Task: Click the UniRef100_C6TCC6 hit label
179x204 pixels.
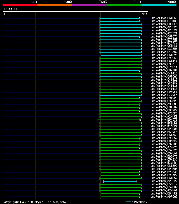Action: (164, 18)
